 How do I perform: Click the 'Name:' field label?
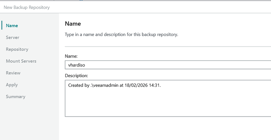[x=71, y=56]
